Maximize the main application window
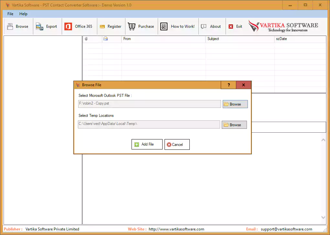 pos(305,5)
